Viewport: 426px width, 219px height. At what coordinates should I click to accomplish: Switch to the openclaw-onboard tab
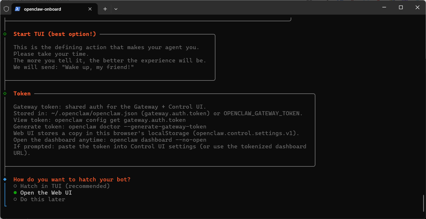click(46, 9)
